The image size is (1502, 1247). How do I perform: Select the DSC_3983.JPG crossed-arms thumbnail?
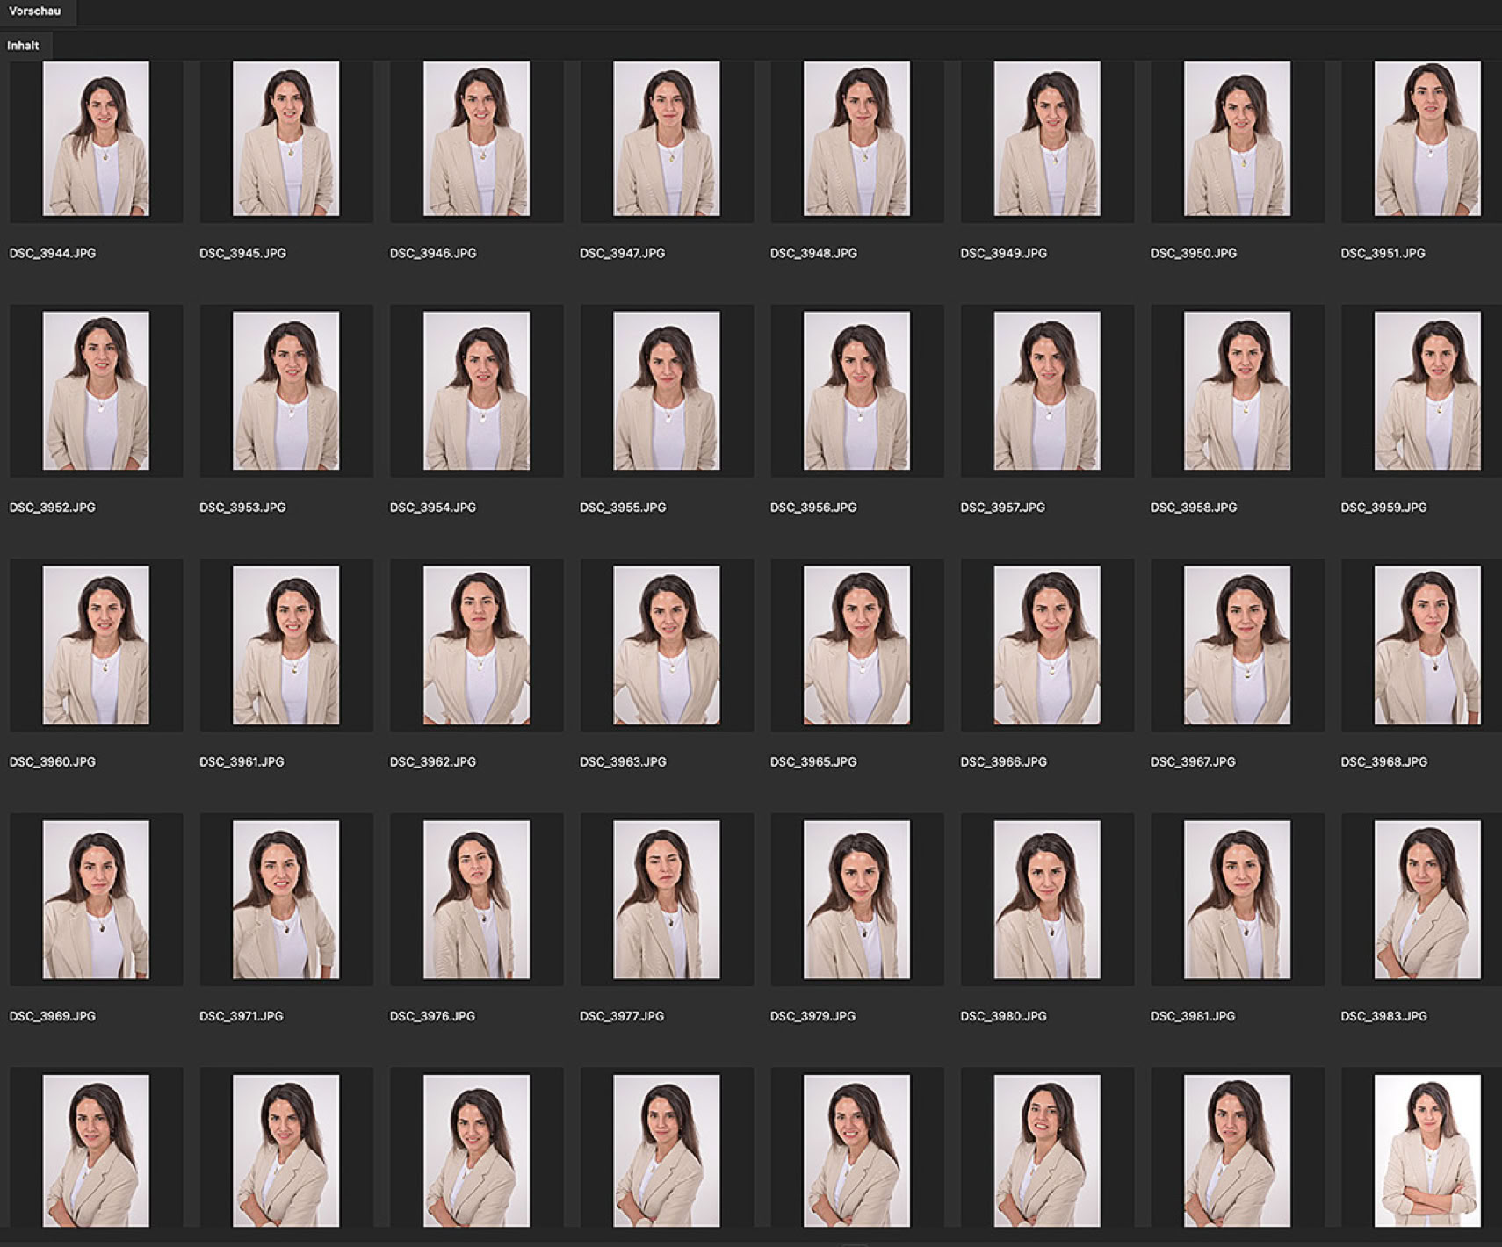pyautogui.click(x=1426, y=899)
